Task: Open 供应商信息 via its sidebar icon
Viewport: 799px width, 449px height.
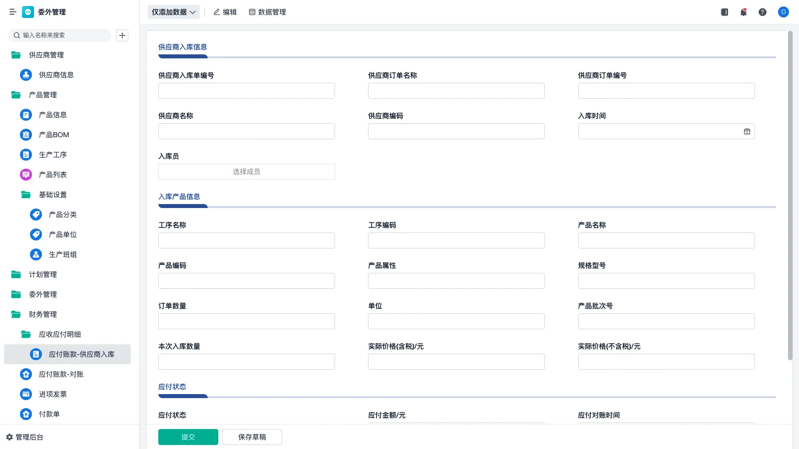Action: pyautogui.click(x=25, y=75)
